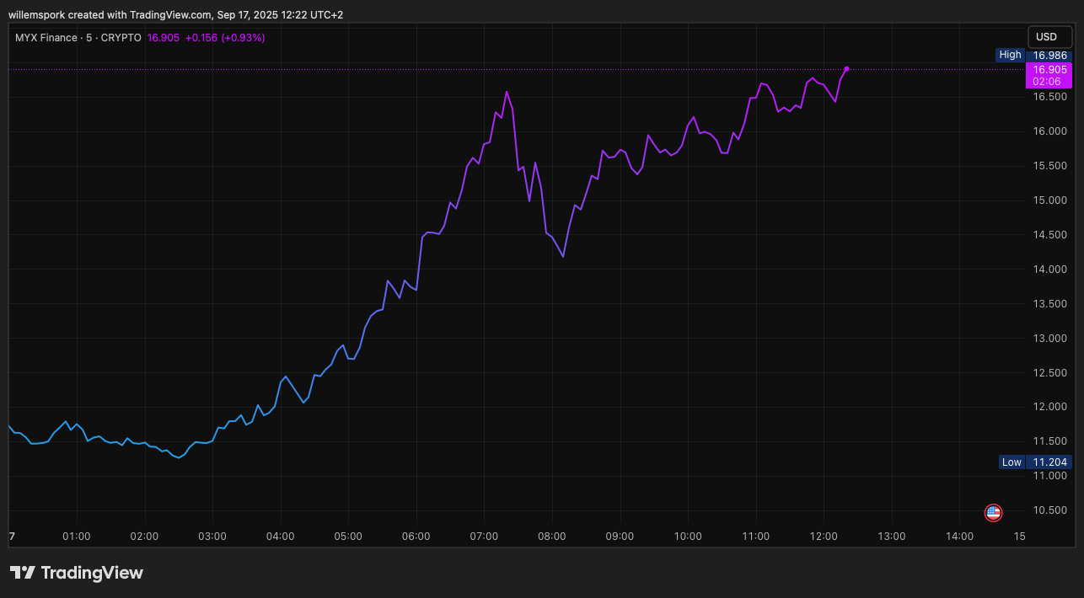This screenshot has width=1084, height=598.
Task: Click the 16.986 high price value
Action: pos(1049,55)
